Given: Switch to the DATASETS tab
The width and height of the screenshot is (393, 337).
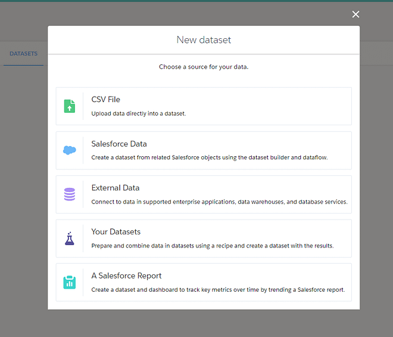Looking at the screenshot, I should (24, 54).
